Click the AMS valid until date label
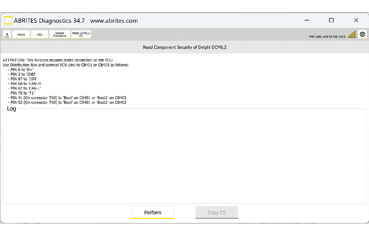369x236 pixels. [326, 37]
